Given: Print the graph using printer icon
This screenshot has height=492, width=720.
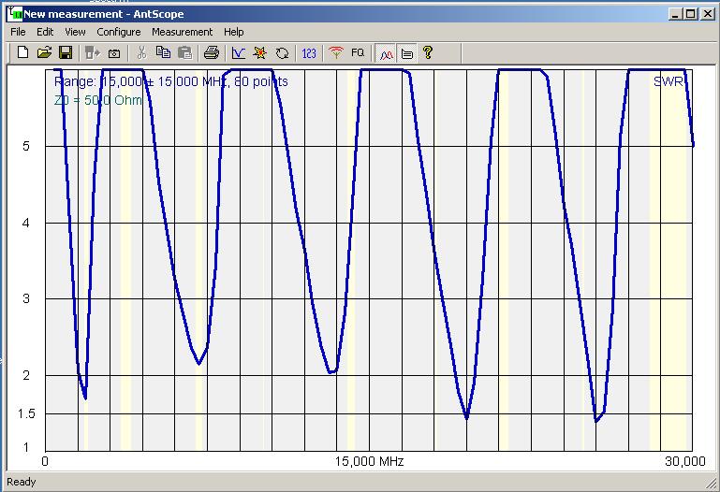Looking at the screenshot, I should coord(212,53).
